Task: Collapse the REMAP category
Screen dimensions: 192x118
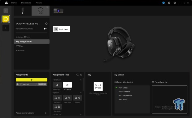Action: tap(81, 93)
